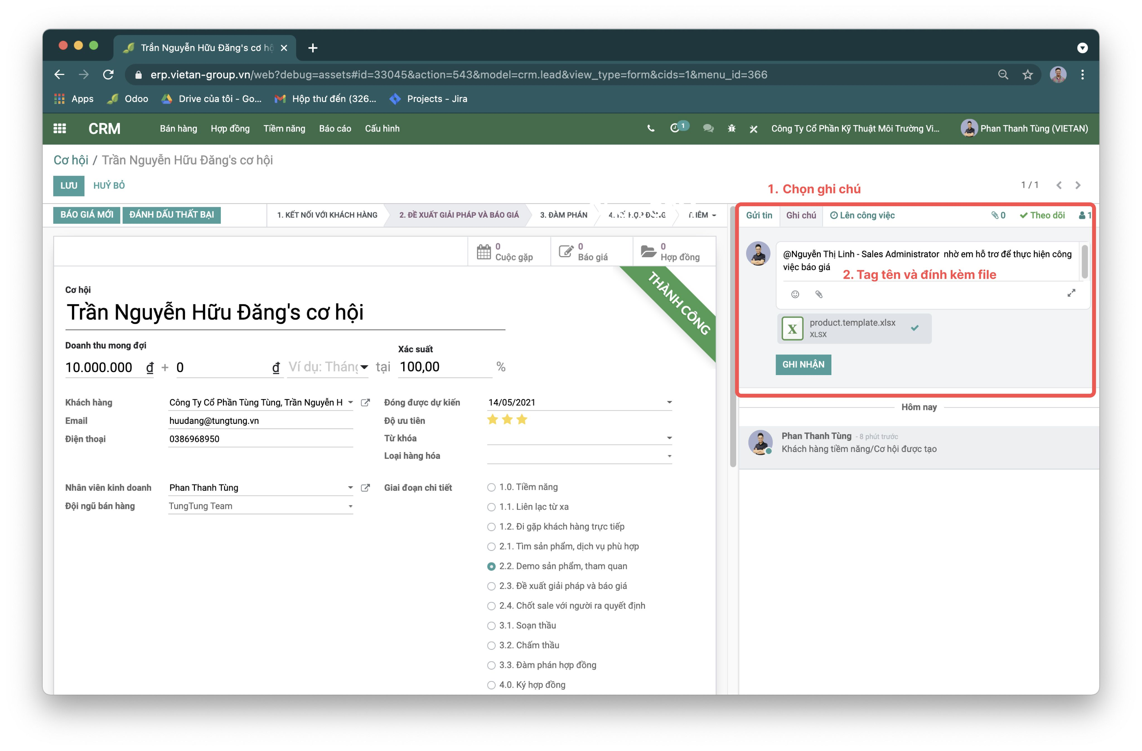Image resolution: width=1142 pixels, height=751 pixels.
Task: Expand the Đội ngũ bán hàng dropdown
Action: tap(350, 506)
